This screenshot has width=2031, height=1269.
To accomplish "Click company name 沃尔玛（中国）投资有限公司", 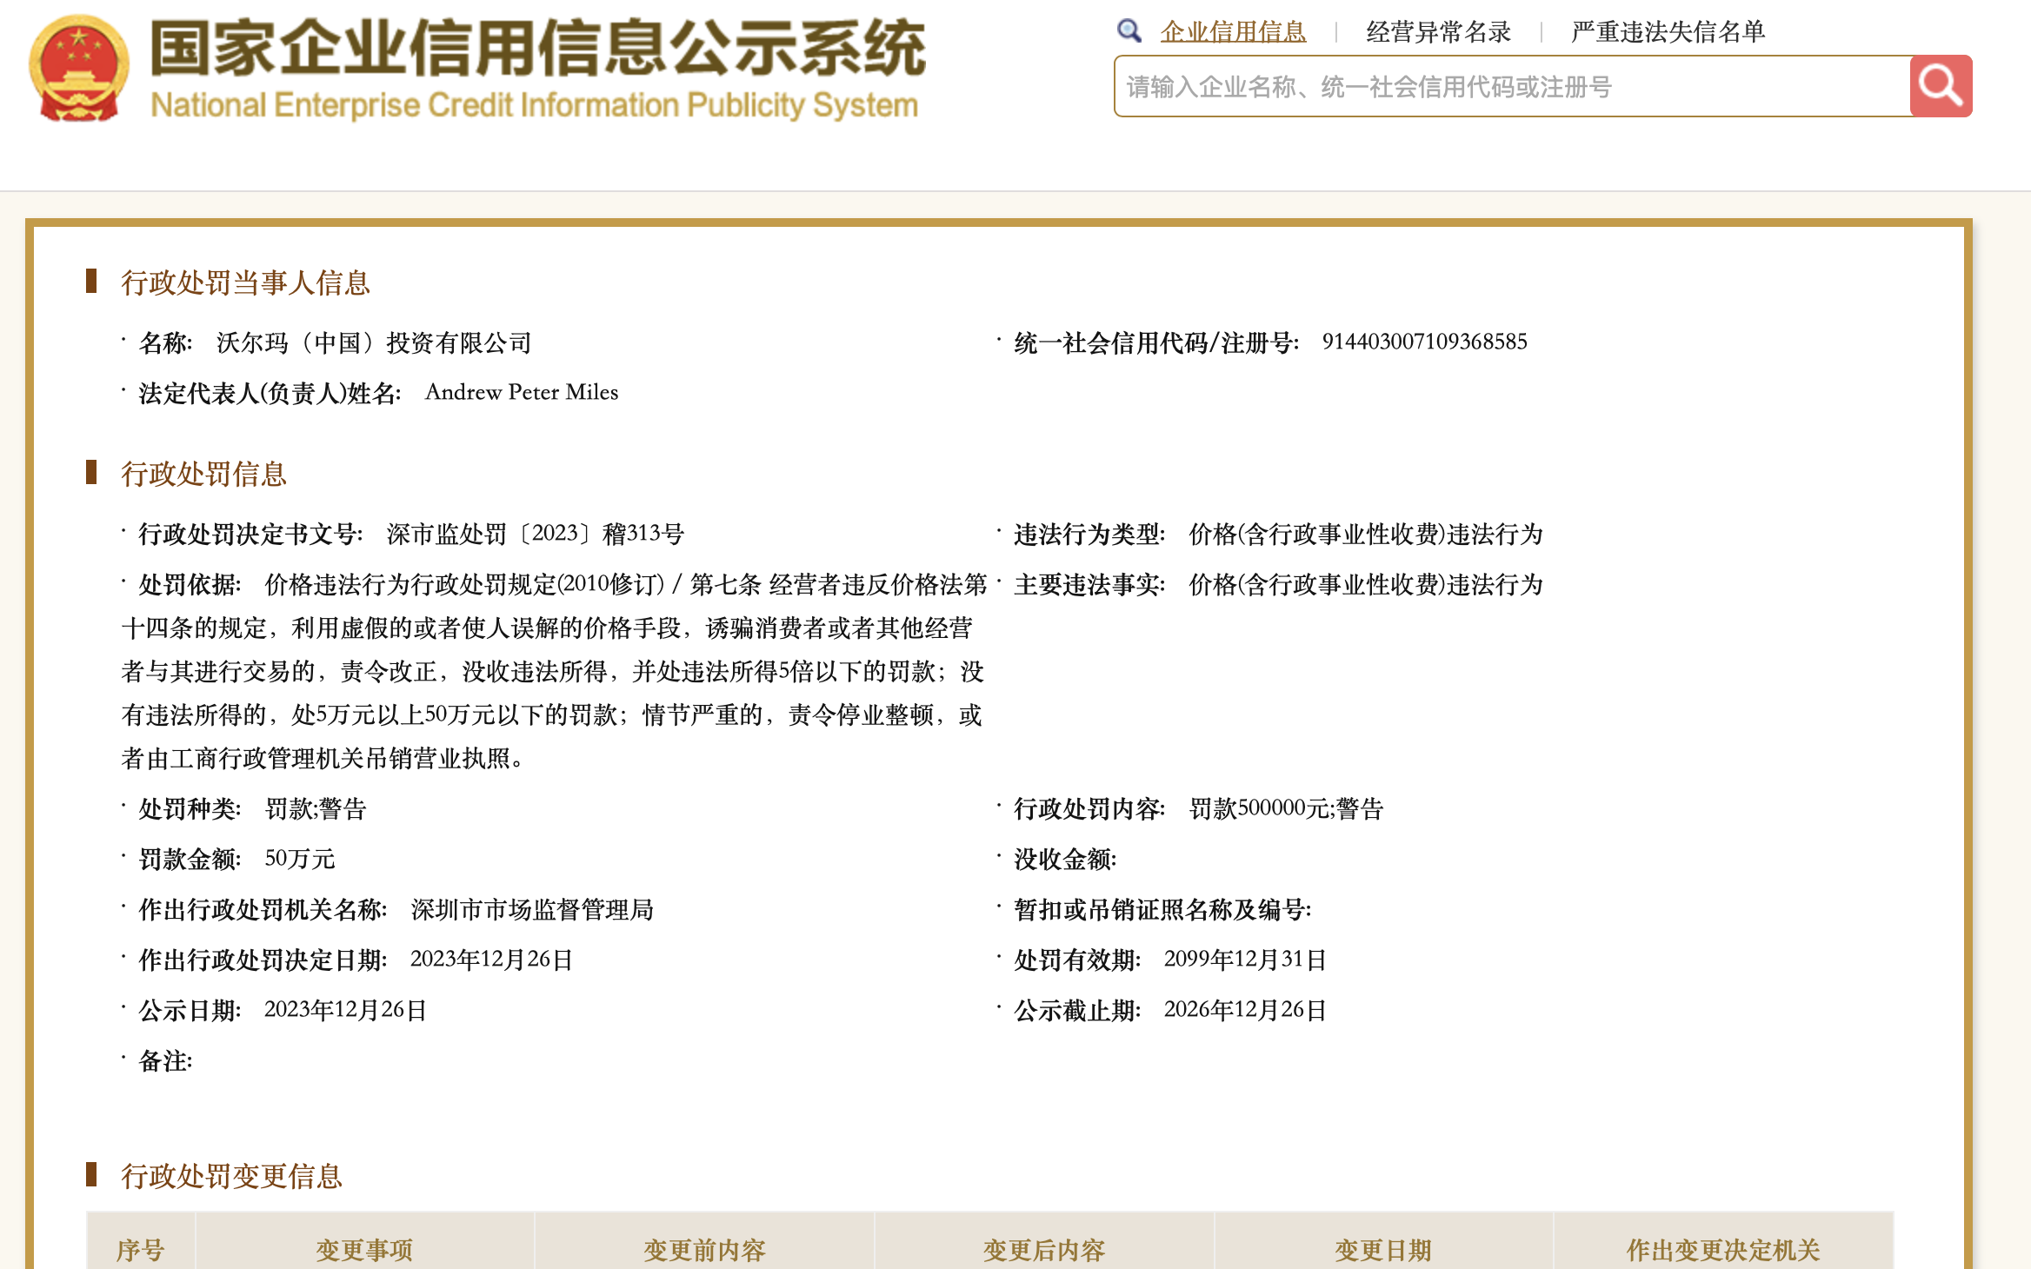I will 374,343.
